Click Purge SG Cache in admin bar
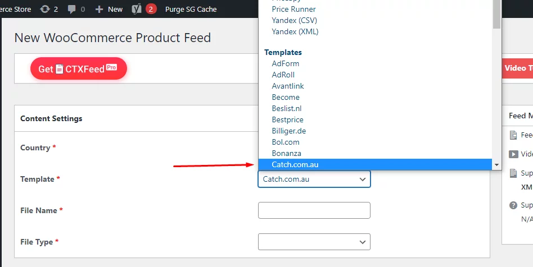This screenshot has height=267, width=533. tap(191, 9)
